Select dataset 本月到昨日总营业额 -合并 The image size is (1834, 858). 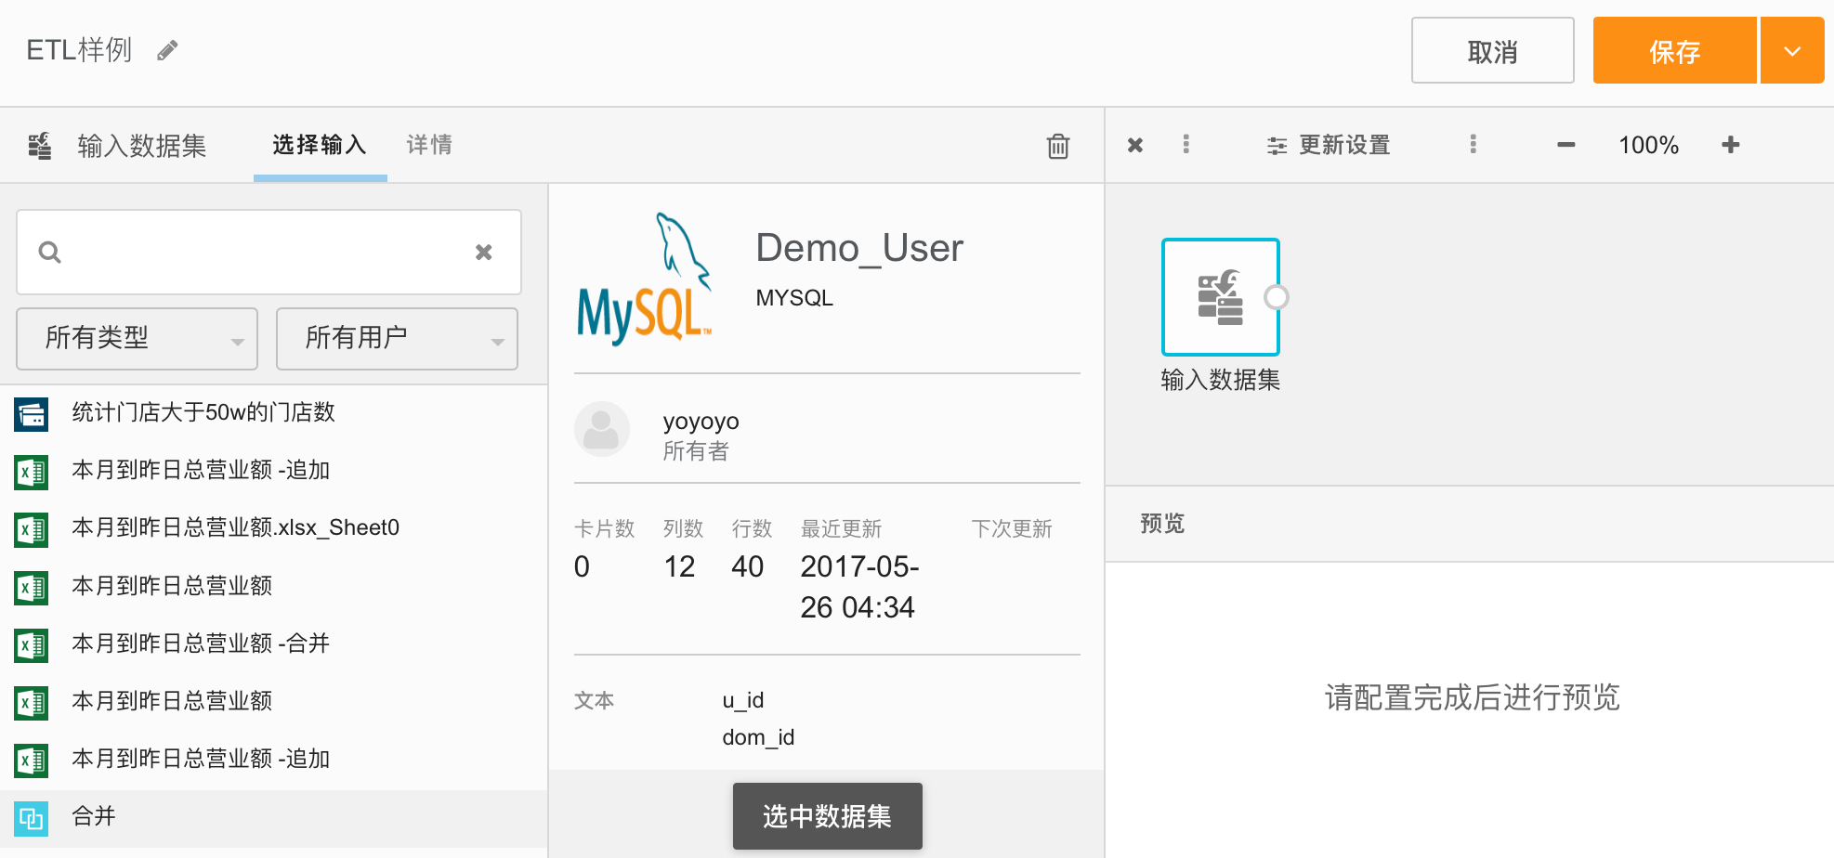pyautogui.click(x=273, y=643)
